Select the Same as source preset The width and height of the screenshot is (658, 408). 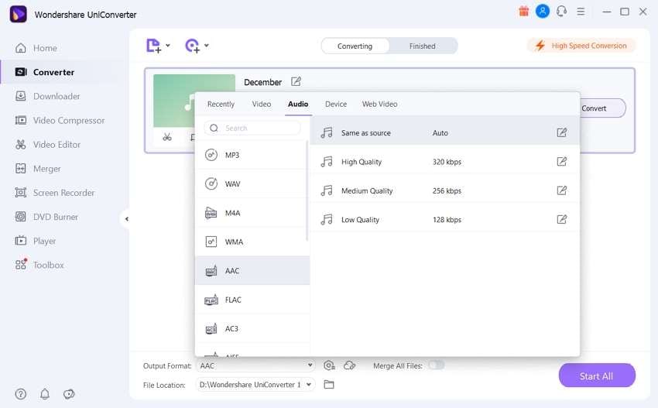pyautogui.click(x=445, y=132)
